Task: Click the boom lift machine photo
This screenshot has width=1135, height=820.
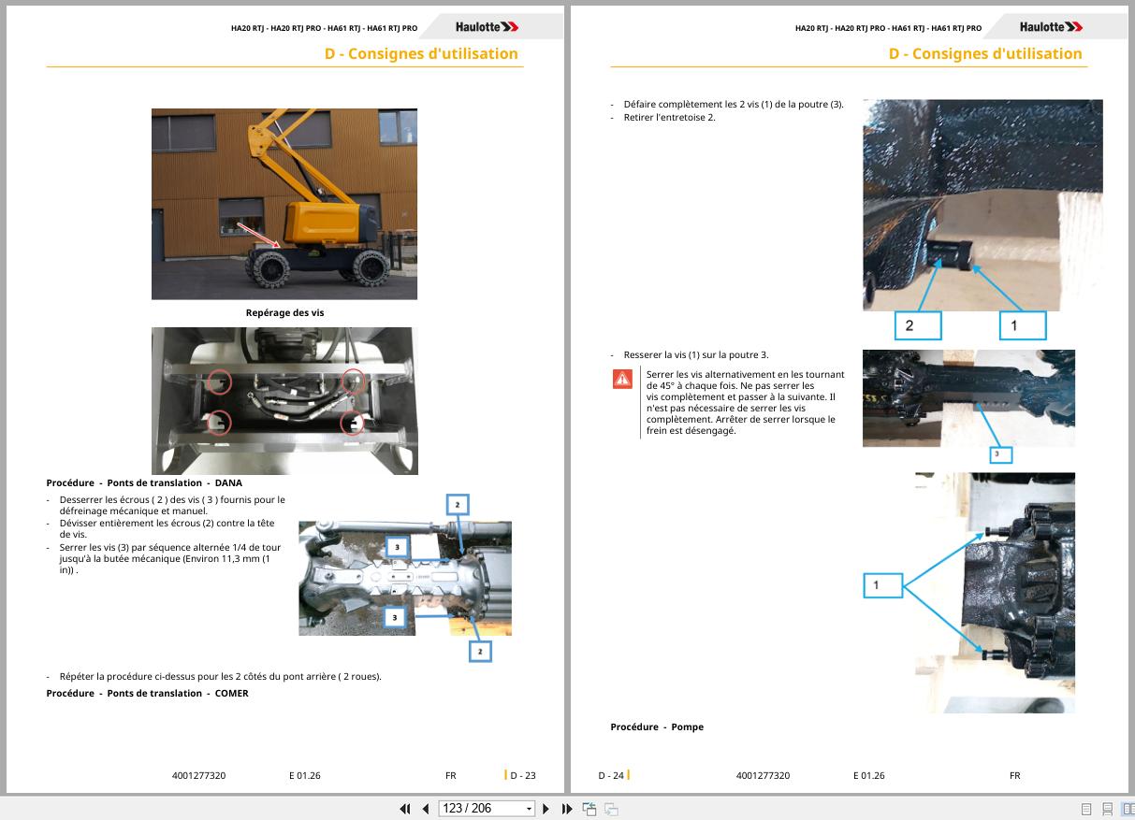Action: point(284,204)
